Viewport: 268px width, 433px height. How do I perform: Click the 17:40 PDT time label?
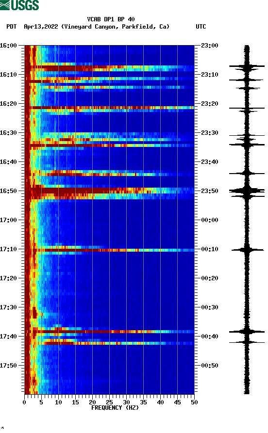click(8, 337)
